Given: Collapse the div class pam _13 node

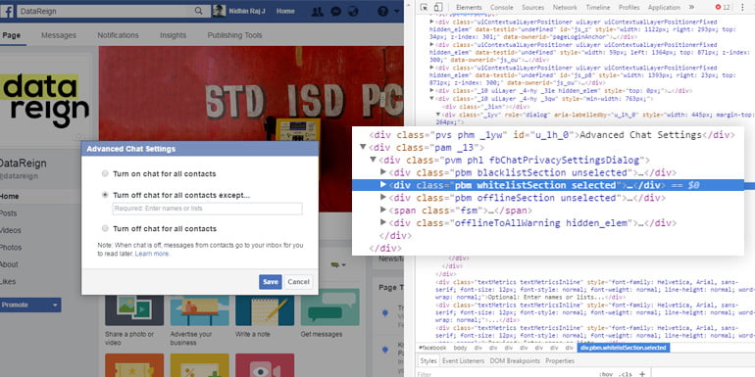Looking at the screenshot, I should coord(363,147).
